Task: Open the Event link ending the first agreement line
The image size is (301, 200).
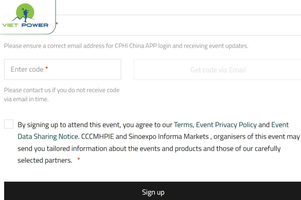Action: coord(280,125)
